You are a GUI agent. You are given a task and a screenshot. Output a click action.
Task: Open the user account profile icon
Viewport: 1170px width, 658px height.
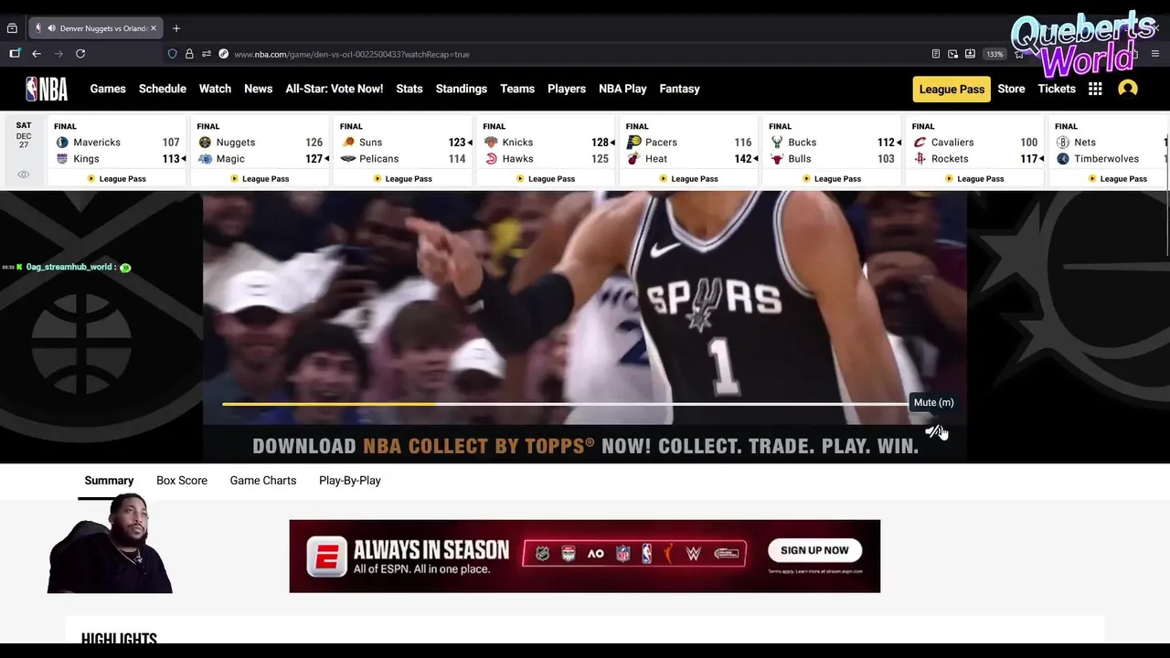(1128, 89)
